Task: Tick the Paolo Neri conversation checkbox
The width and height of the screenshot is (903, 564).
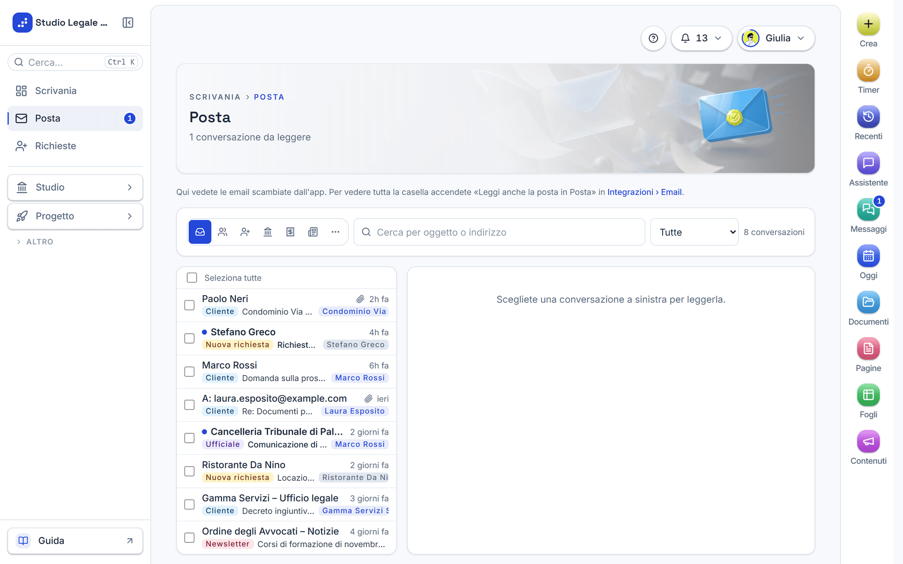Action: click(190, 305)
